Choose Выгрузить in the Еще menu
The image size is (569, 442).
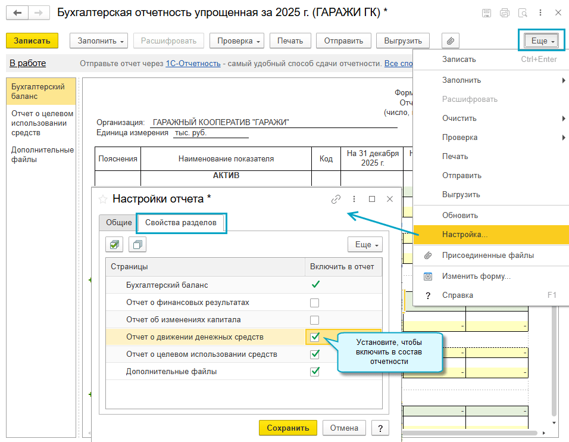(x=491, y=195)
